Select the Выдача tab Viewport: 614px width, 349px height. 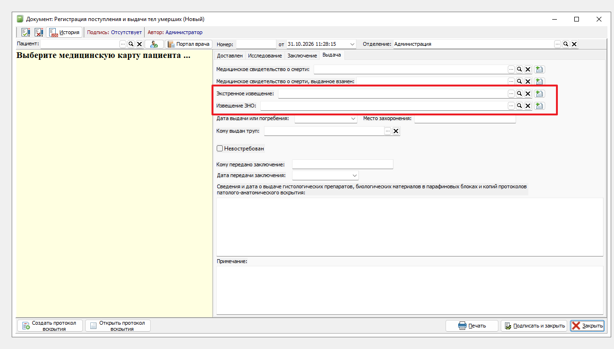332,55
